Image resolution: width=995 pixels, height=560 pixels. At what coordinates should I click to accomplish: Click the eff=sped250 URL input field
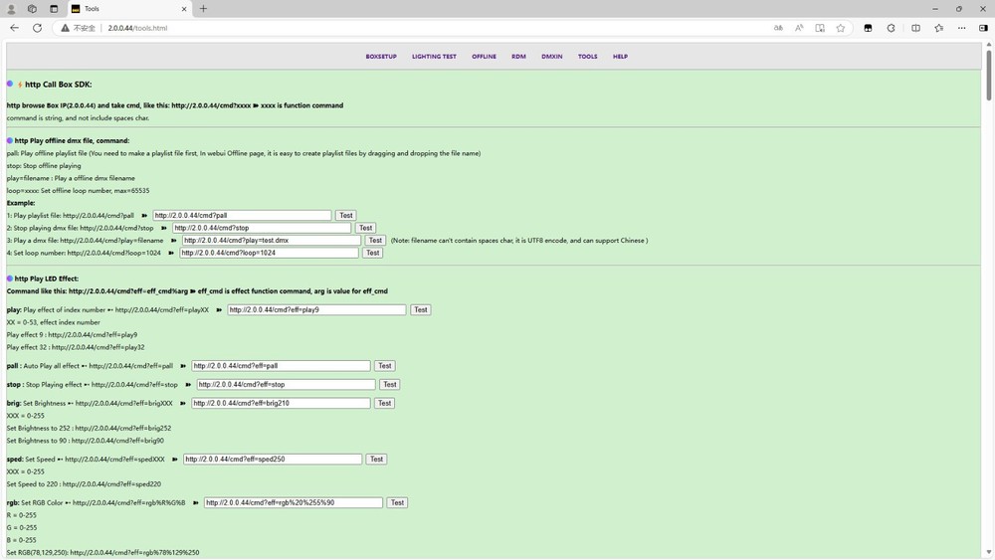273,460
